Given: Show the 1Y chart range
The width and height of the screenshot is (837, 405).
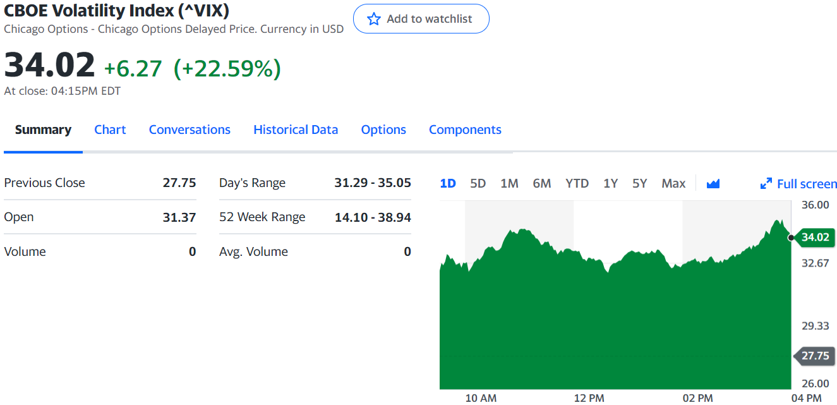Looking at the screenshot, I should tap(610, 183).
